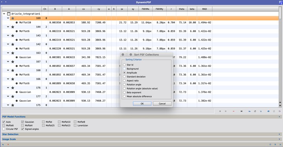Choose Rotation angle (absolute value) option
Image resolution: width=283 pixels, height=147 pixels.
124,88
